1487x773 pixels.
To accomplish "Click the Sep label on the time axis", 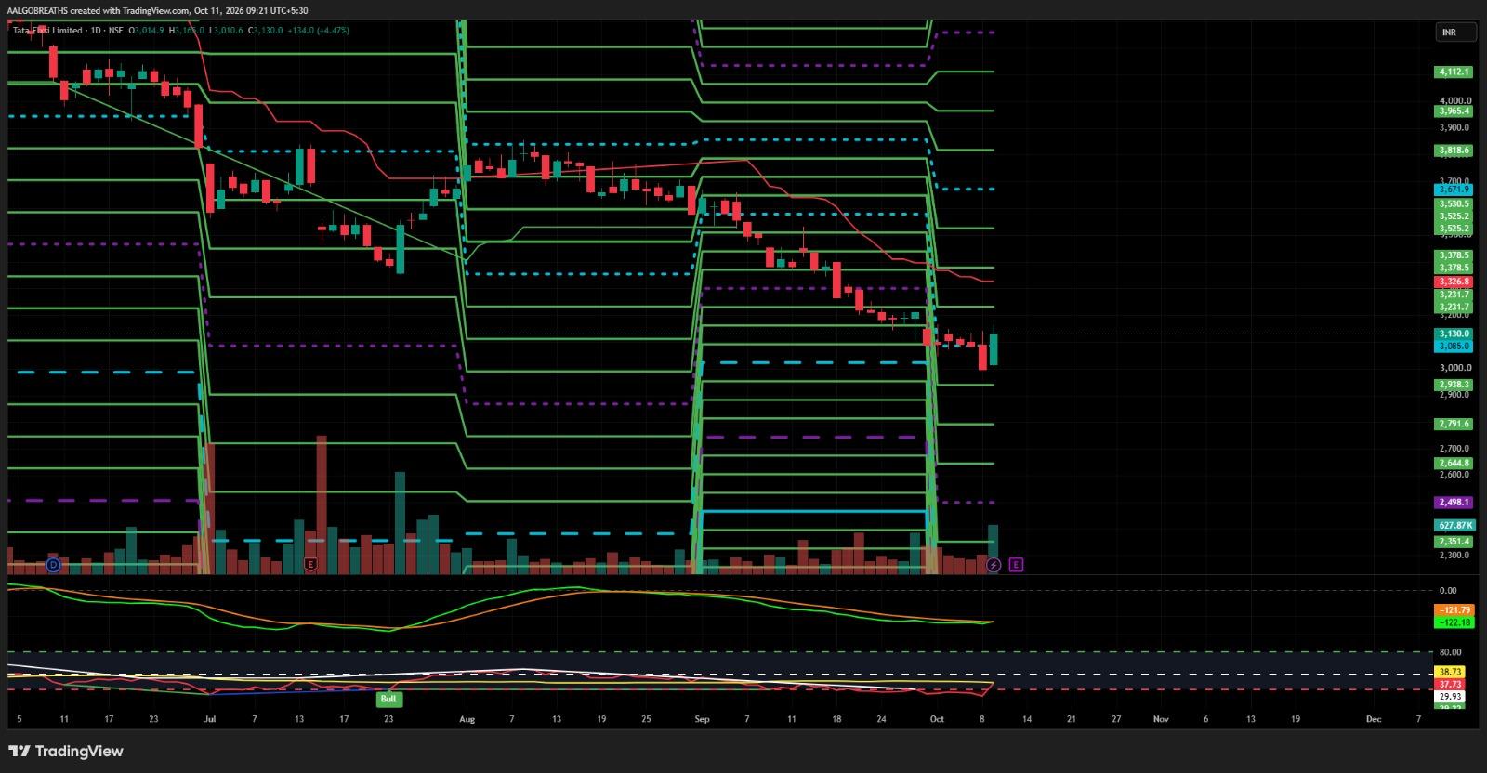I will click(x=702, y=719).
